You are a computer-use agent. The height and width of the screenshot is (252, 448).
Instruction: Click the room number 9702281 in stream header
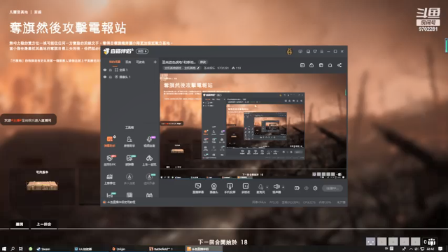223,68
